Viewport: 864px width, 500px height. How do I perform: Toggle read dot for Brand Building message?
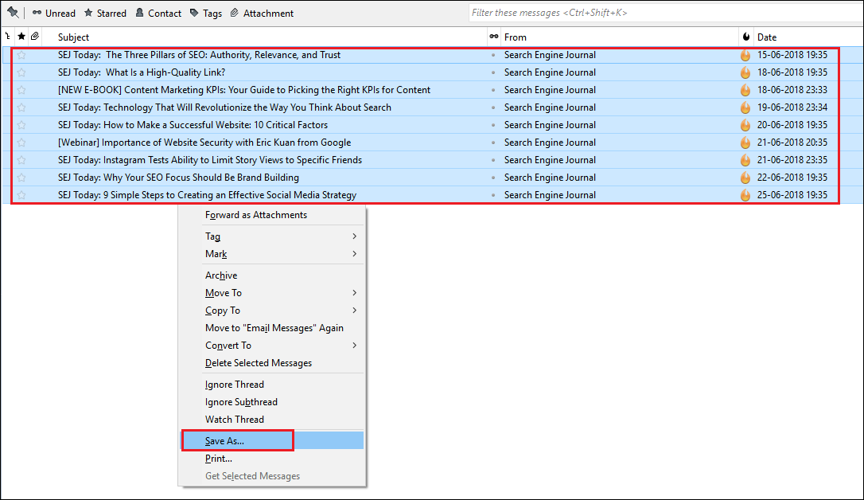493,178
